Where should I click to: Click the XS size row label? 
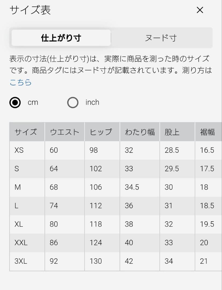(19, 150)
